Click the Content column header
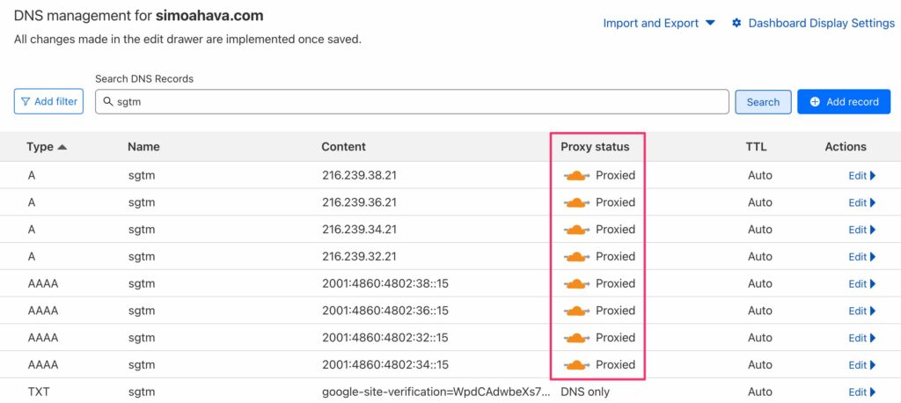This screenshot has width=901, height=403. click(x=344, y=147)
